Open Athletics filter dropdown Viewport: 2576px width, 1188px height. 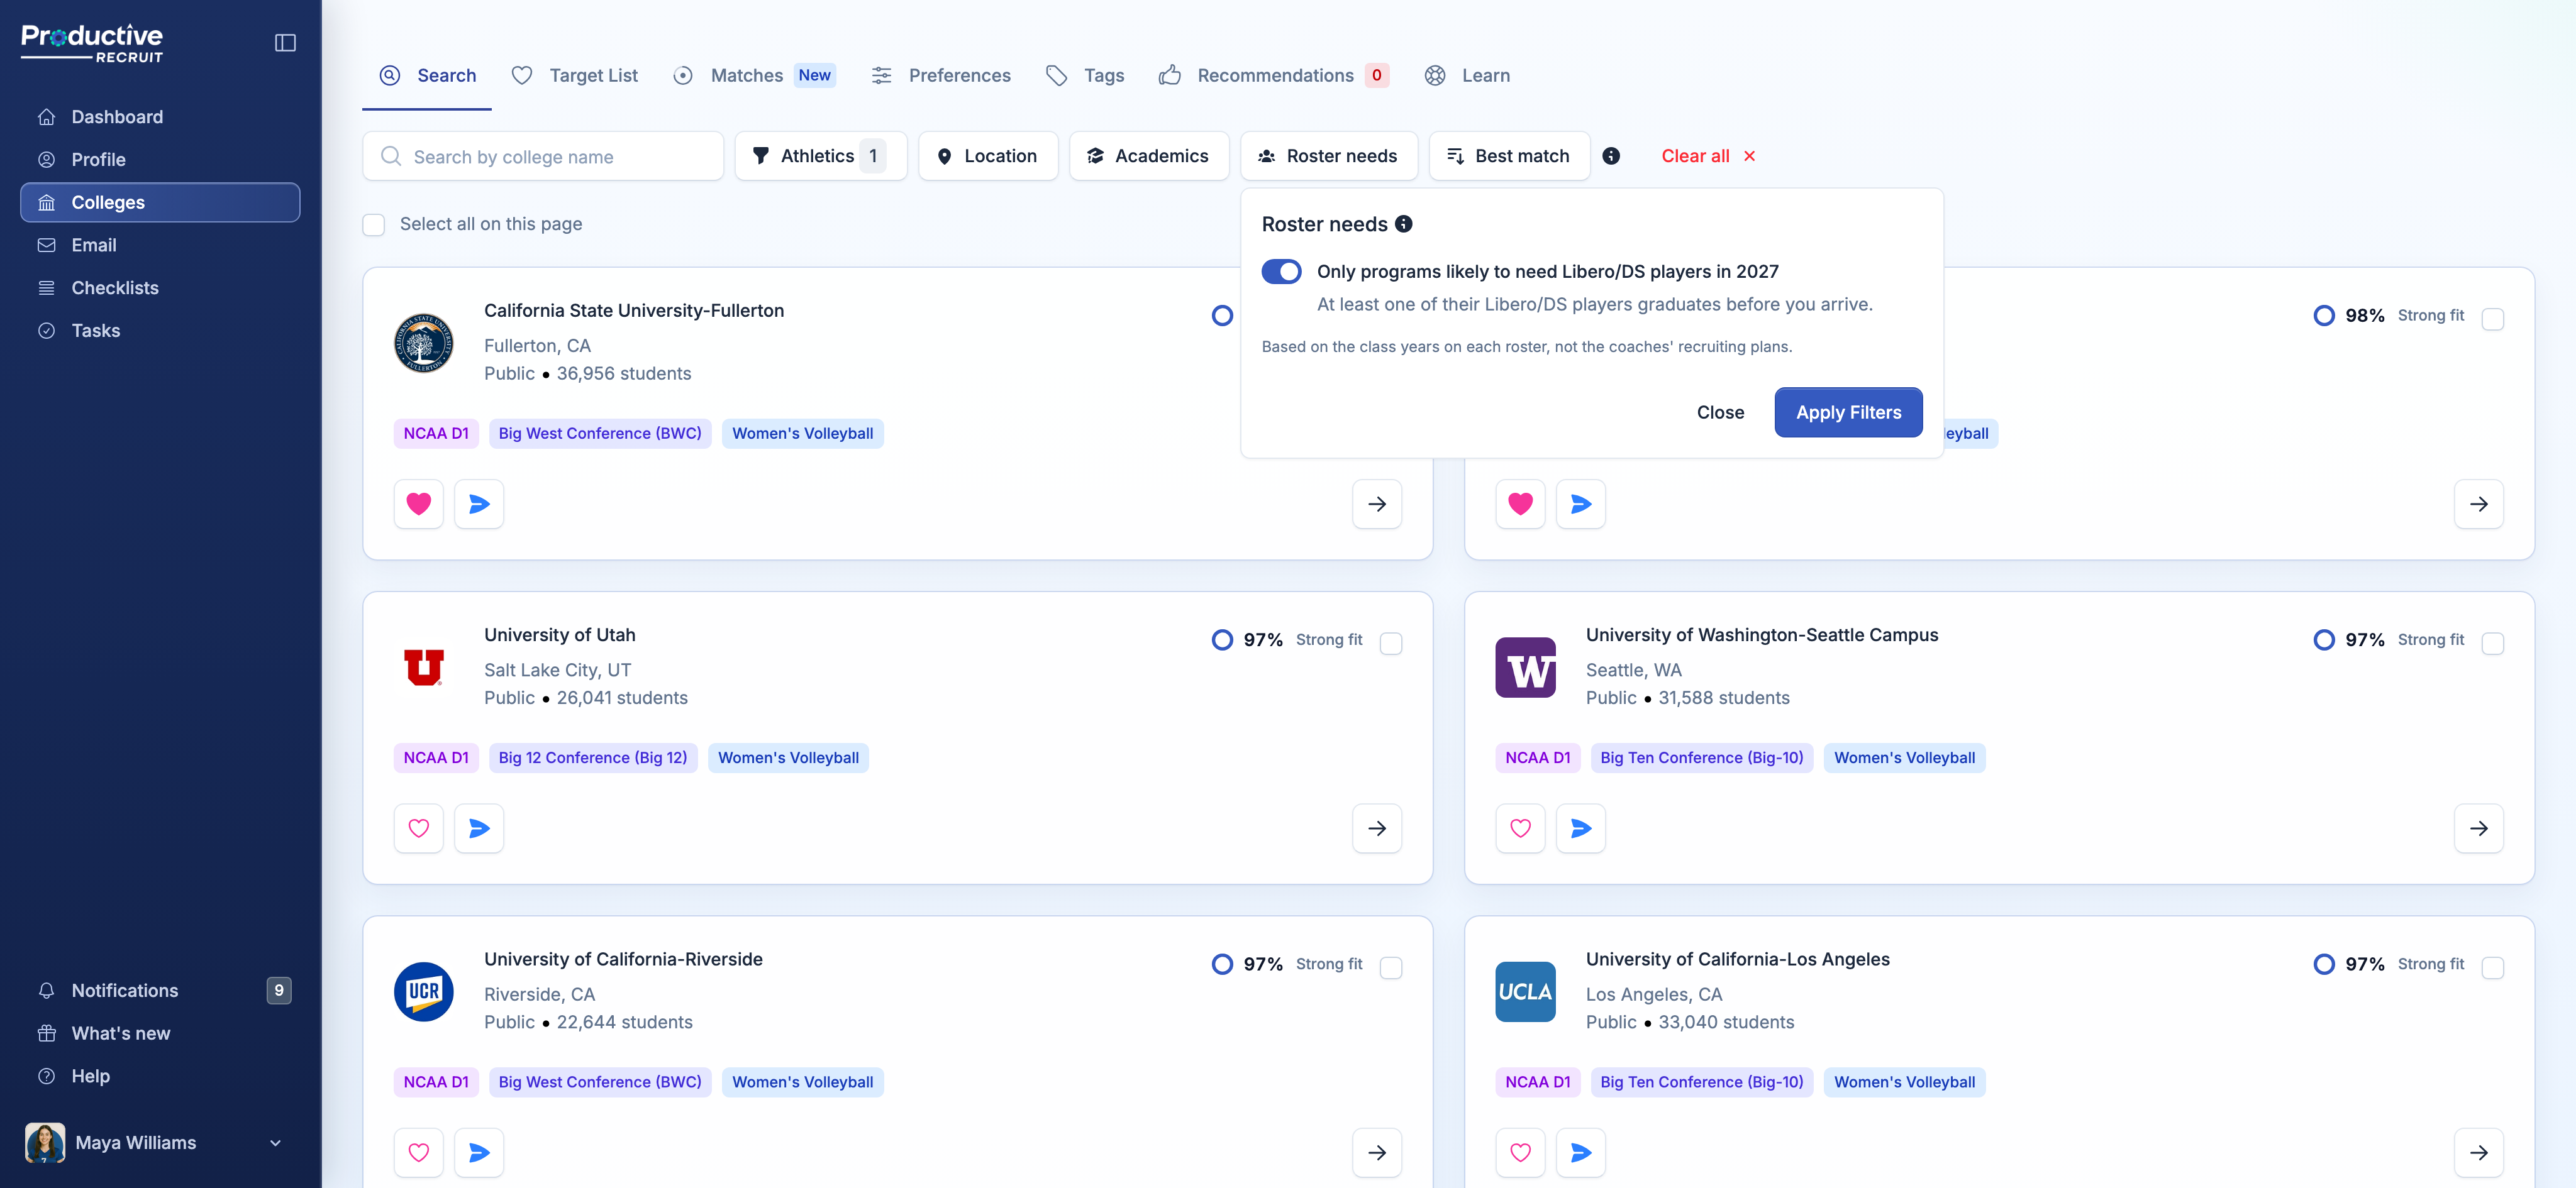click(821, 156)
